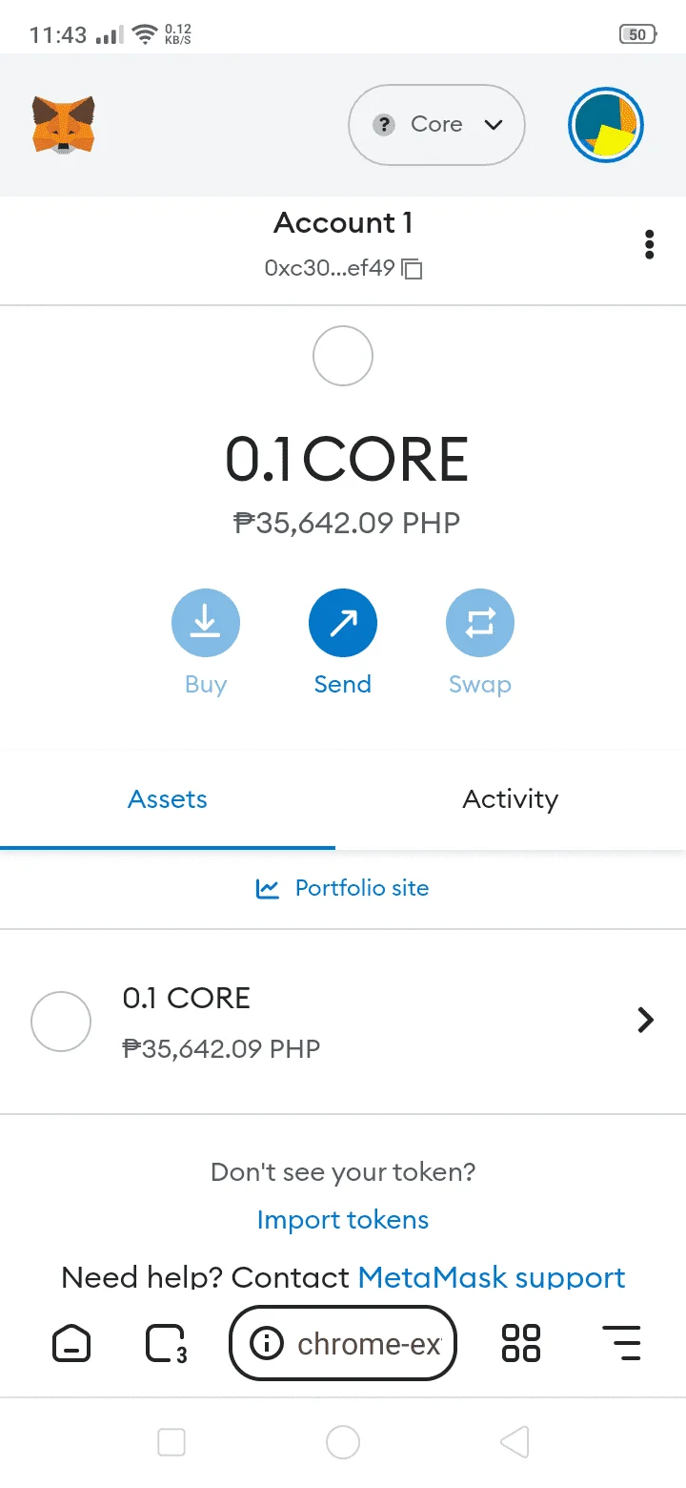Tap the Swap arrows button

pyautogui.click(x=480, y=624)
